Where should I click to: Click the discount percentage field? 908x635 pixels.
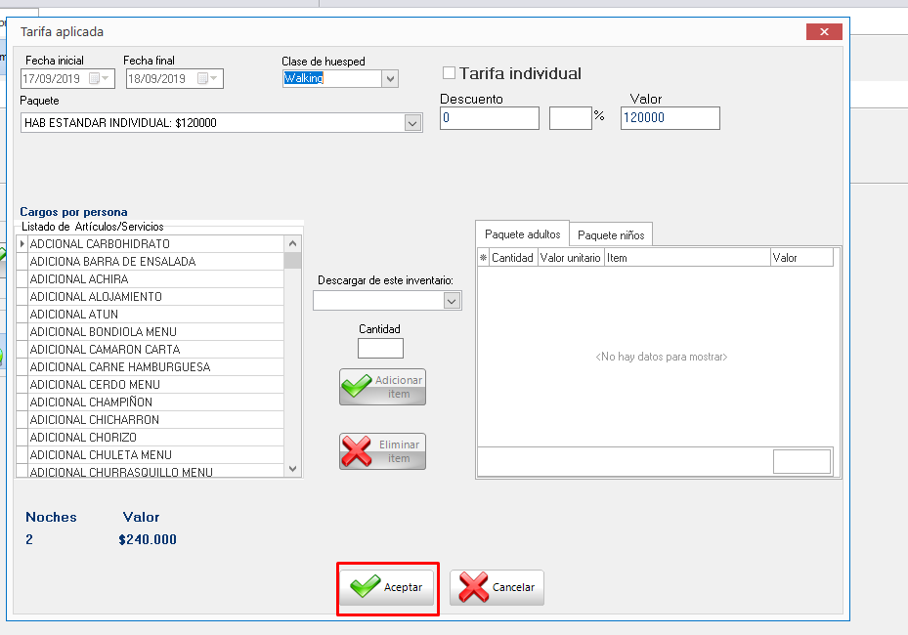[570, 118]
